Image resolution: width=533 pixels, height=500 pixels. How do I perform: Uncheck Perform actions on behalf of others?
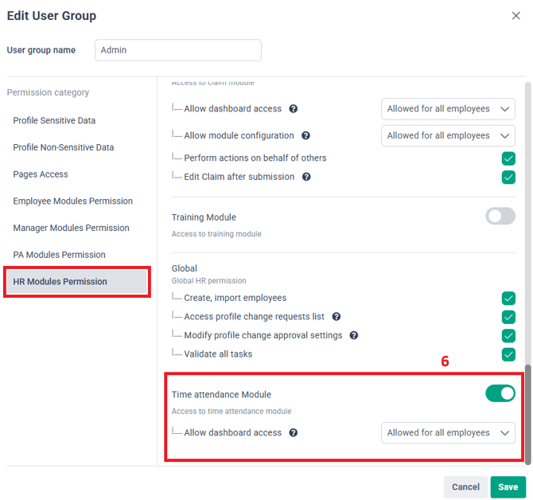click(508, 158)
